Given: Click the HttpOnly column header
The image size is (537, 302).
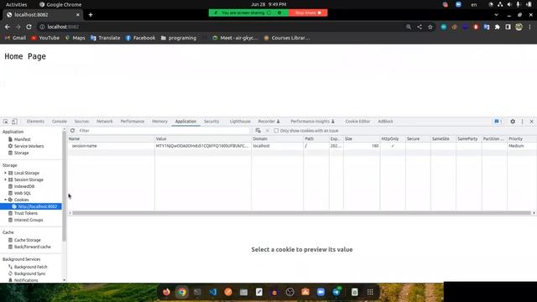Looking at the screenshot, I should pyautogui.click(x=393, y=138).
